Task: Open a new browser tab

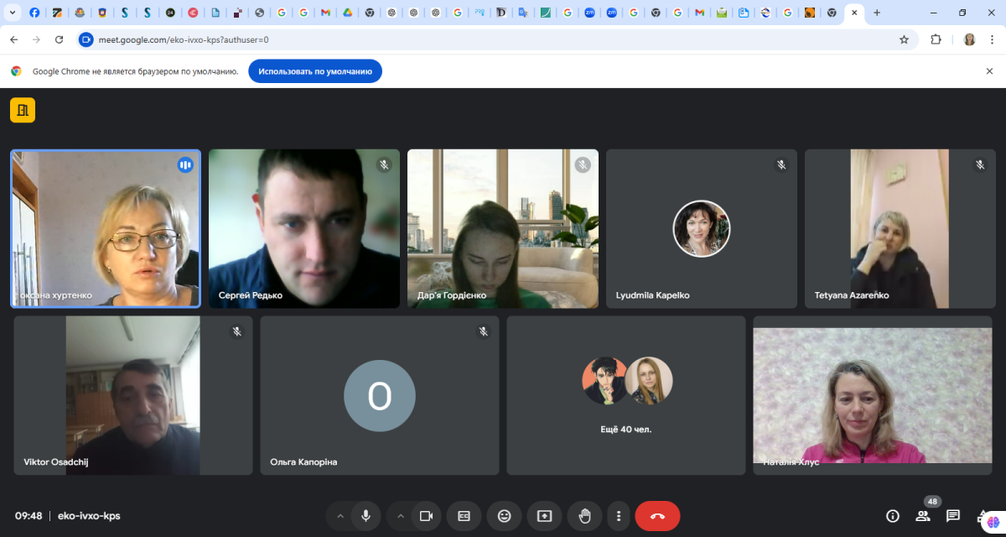Action: pyautogui.click(x=877, y=13)
